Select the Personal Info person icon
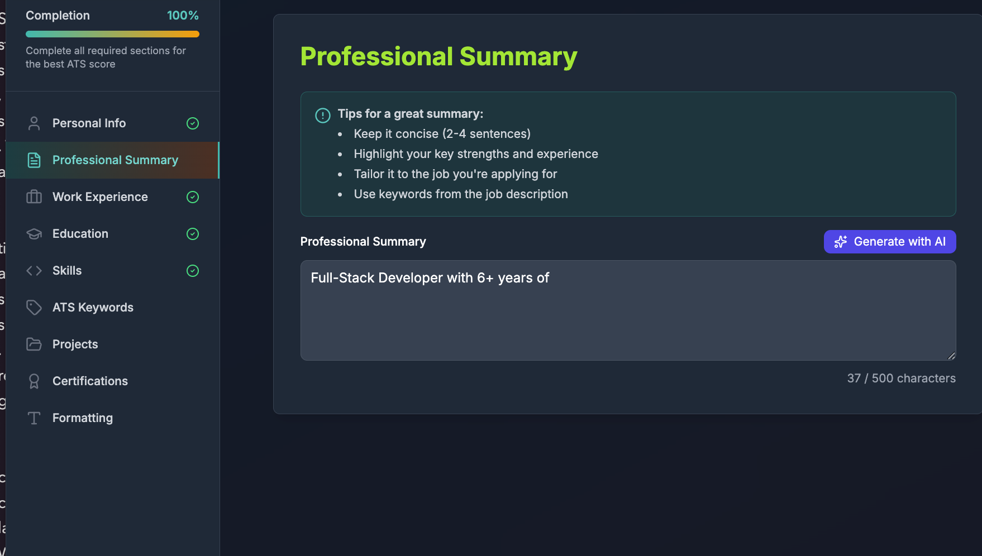Screen dimensions: 982x556 34,123
